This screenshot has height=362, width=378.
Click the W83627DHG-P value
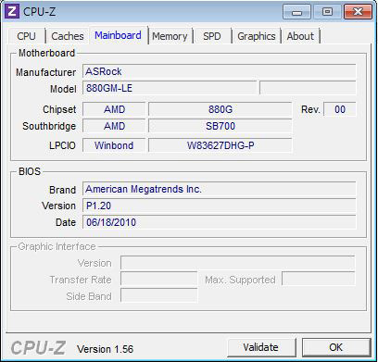[x=220, y=145]
